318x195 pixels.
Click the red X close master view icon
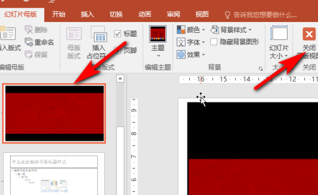[x=309, y=34]
